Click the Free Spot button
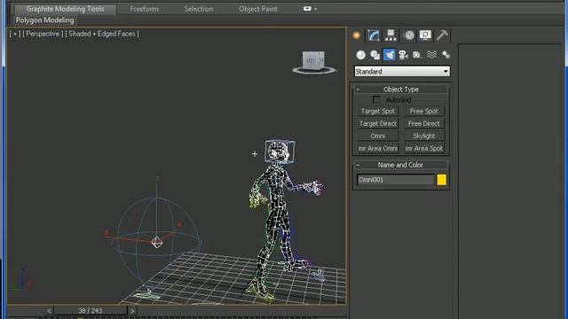This screenshot has height=319, width=568. (x=424, y=112)
